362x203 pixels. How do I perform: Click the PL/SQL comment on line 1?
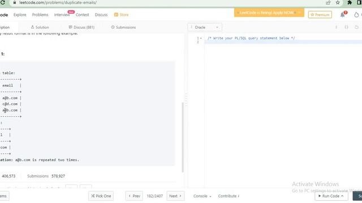pos(251,38)
